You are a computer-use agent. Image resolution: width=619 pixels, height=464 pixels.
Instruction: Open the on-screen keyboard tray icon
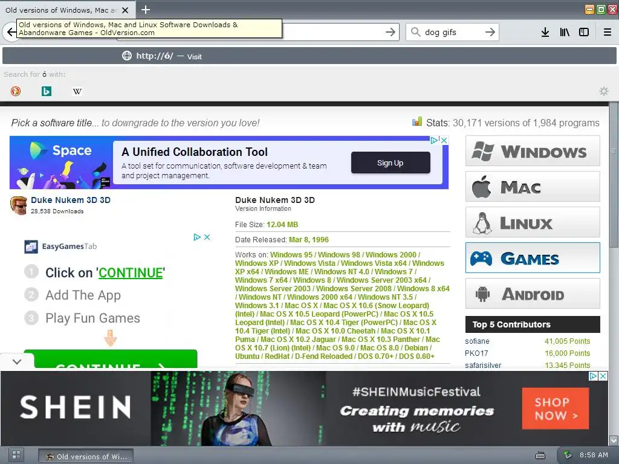540,456
